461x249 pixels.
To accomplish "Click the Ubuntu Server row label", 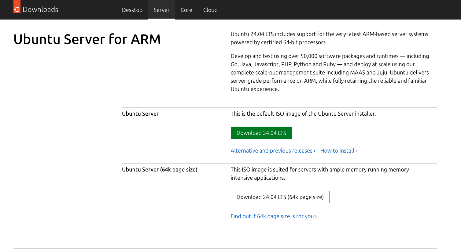I will click(x=140, y=114).
